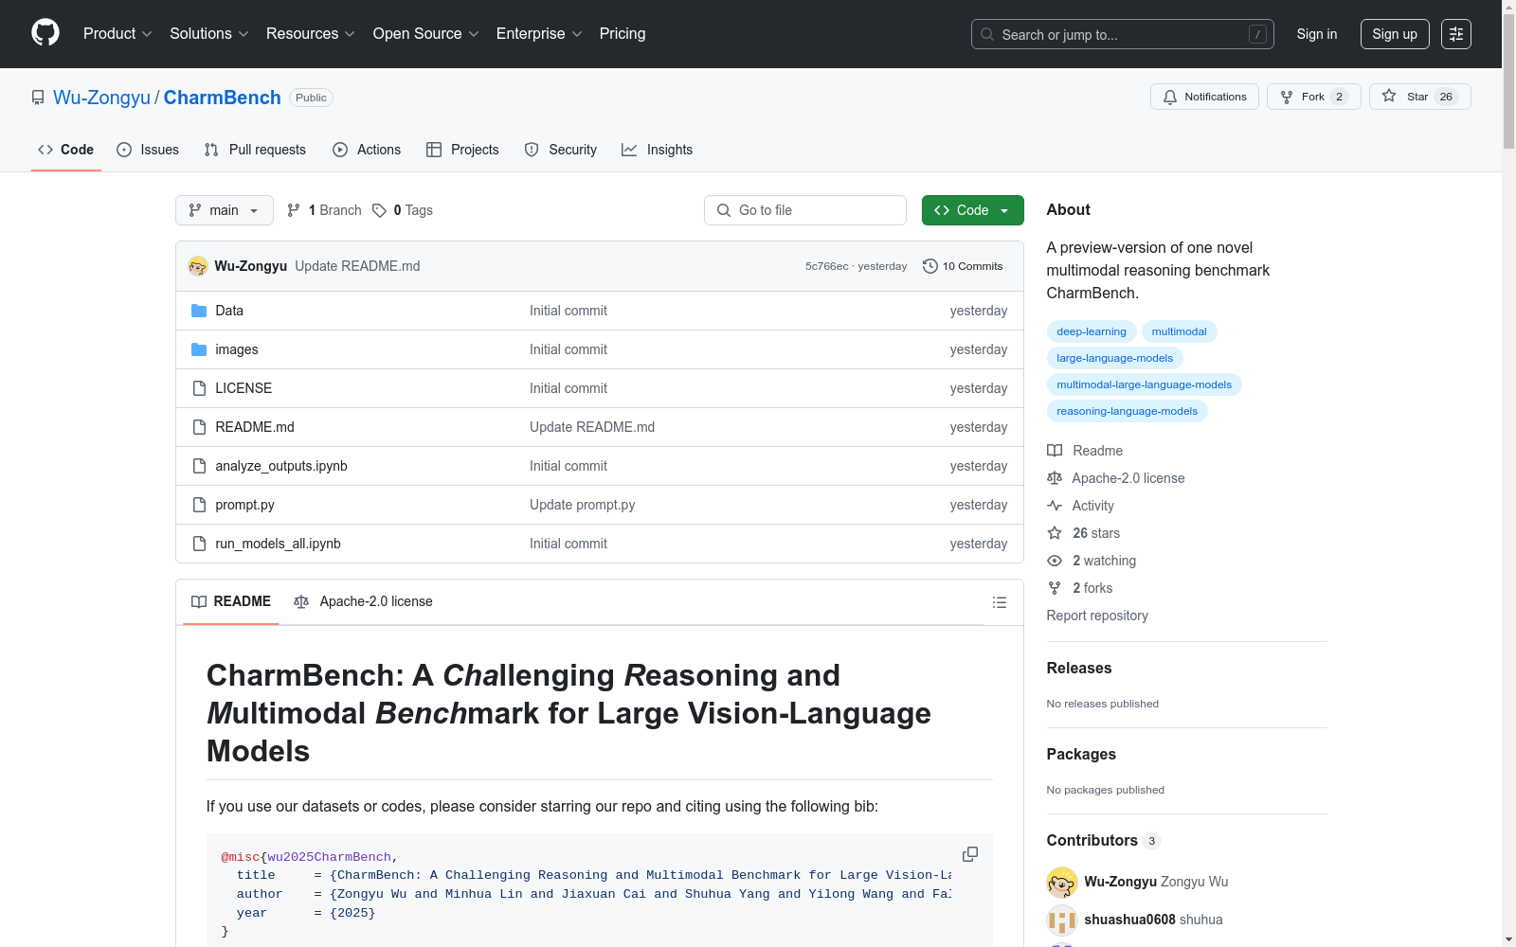Open README.md file
The height and width of the screenshot is (947, 1516).
point(255,427)
